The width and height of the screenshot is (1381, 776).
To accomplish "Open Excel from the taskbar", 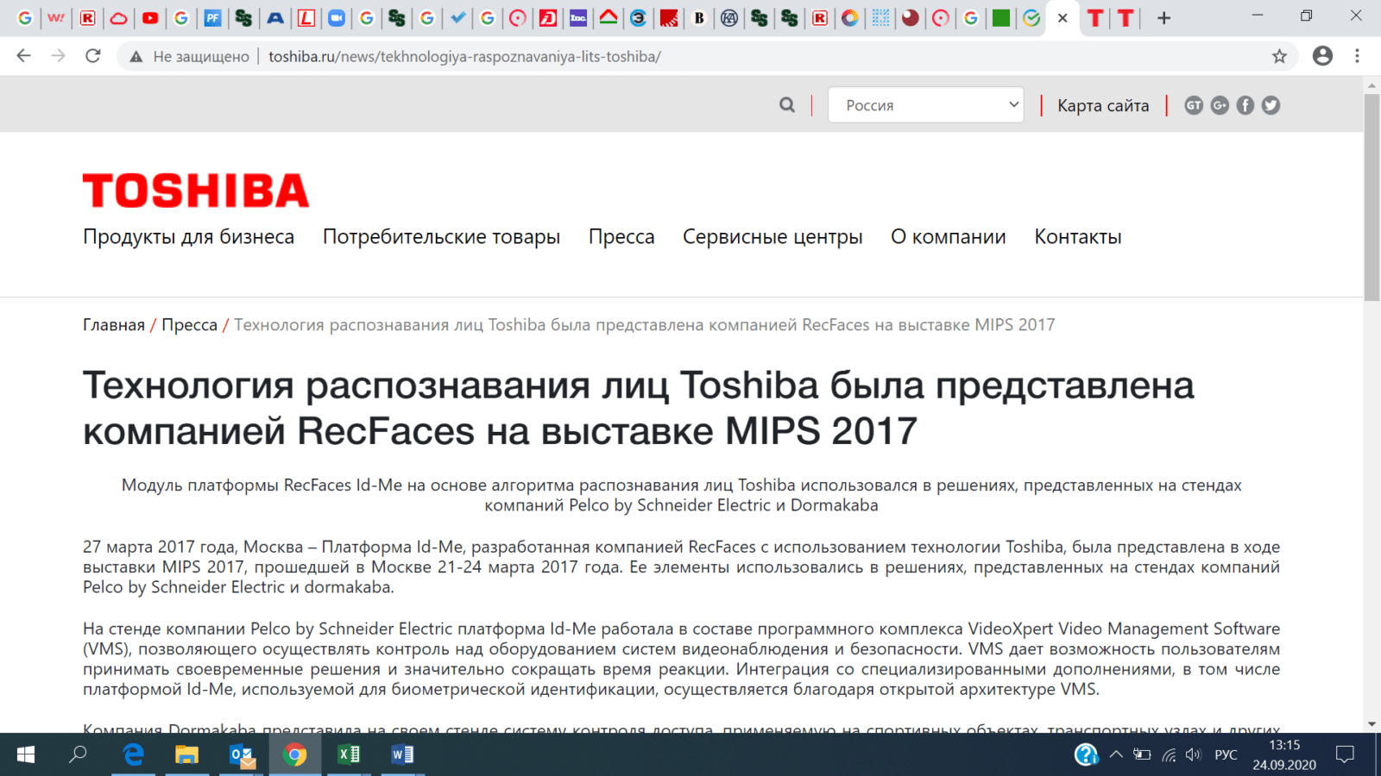I will [x=347, y=754].
